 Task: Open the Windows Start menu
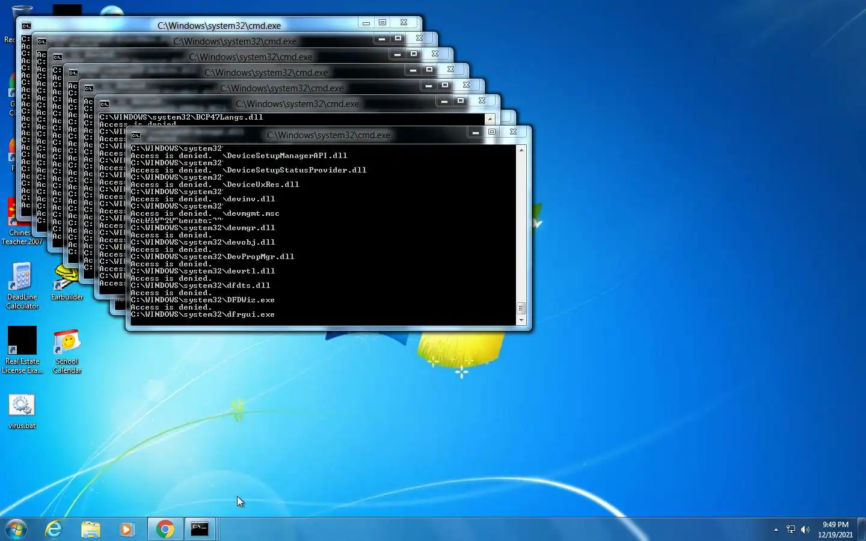point(16,529)
